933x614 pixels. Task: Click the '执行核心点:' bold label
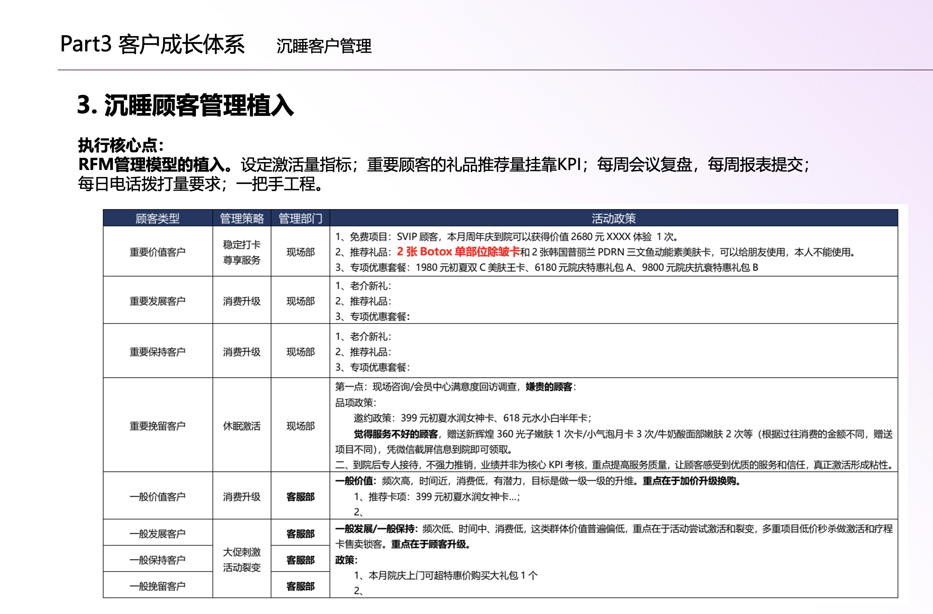pyautogui.click(x=121, y=145)
